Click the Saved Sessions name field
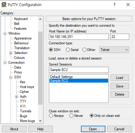This screenshot has height=133, width=135. 79,70
